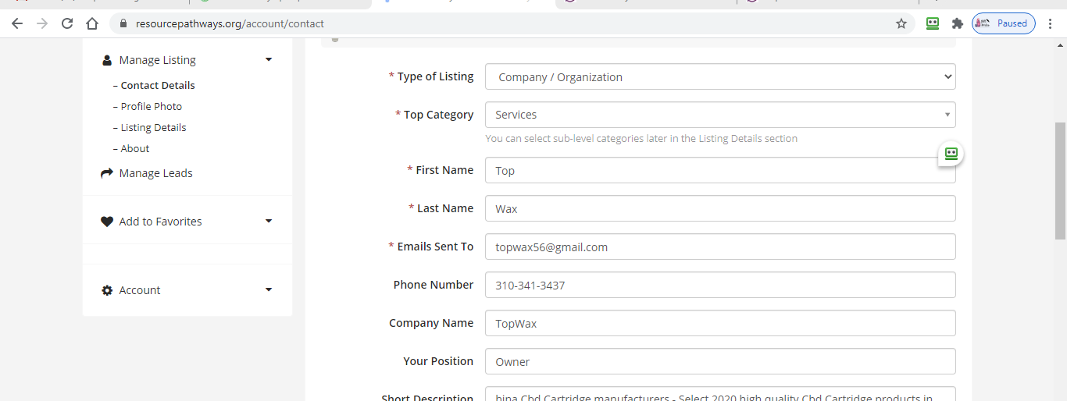
Task: Click the Phone Number input field
Action: (x=719, y=285)
